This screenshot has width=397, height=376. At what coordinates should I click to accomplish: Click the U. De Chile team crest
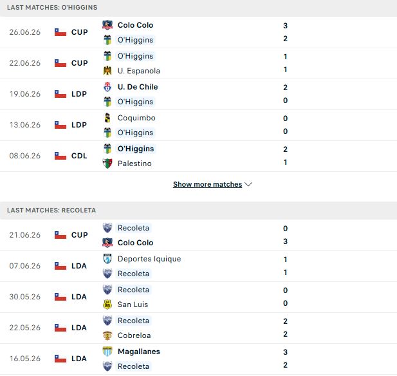click(x=107, y=87)
